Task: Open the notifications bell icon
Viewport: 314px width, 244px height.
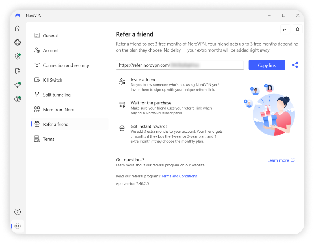Action: tap(298, 29)
